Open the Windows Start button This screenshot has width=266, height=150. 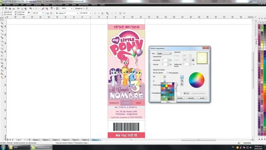(x=3, y=147)
